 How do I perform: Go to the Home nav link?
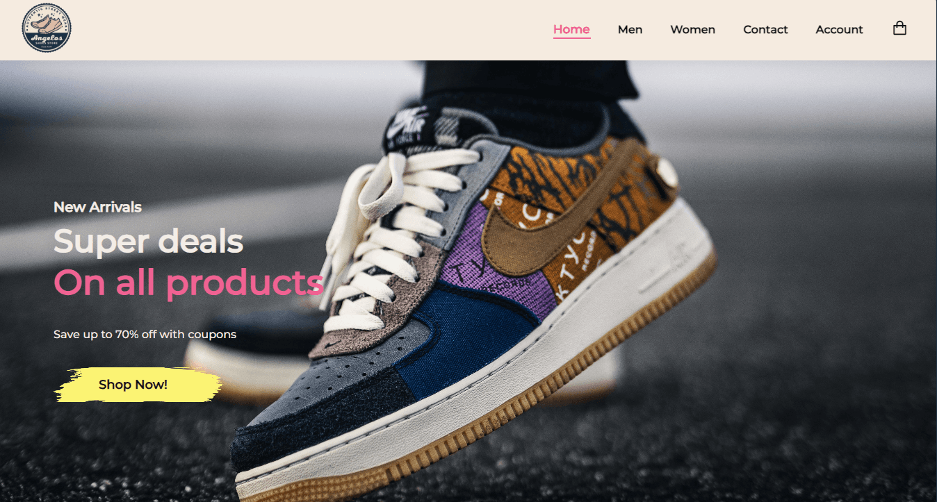571,29
